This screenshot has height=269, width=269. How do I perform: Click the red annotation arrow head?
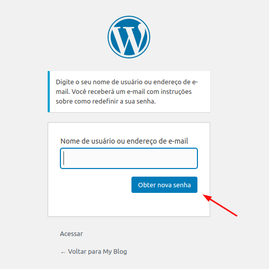(x=207, y=198)
